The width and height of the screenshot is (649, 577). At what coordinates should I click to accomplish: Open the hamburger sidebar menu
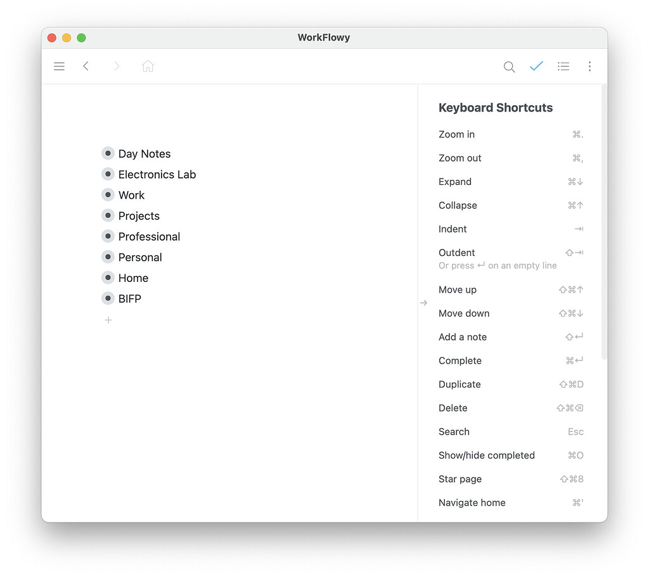click(59, 66)
